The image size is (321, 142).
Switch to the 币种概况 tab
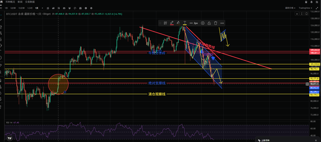(10, 2)
